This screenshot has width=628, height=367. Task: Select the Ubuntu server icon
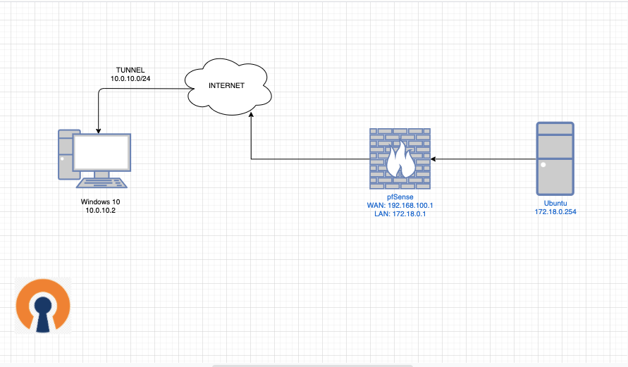pyautogui.click(x=555, y=159)
